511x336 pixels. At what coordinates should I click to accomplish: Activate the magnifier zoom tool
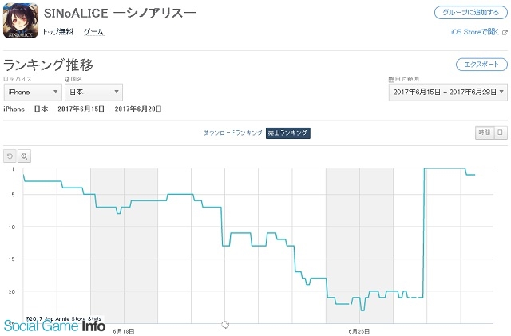pyautogui.click(x=24, y=156)
